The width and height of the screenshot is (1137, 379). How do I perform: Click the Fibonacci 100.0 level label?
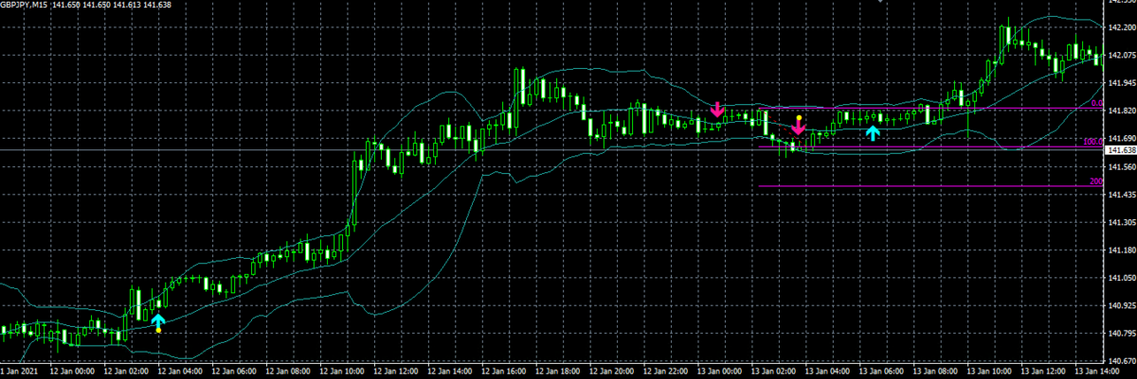[1093, 142]
